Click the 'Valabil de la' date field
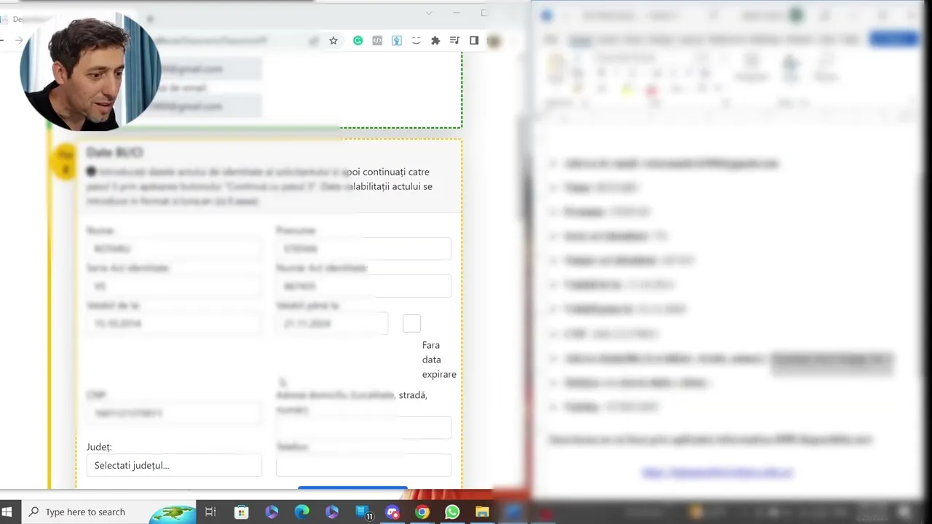The image size is (932, 524). [173, 324]
